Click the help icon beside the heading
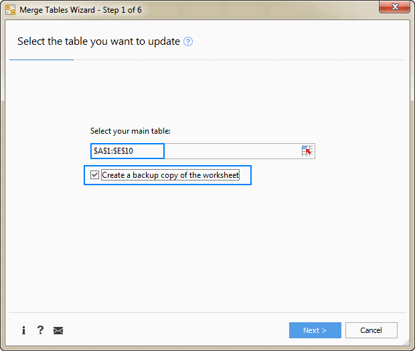 point(188,41)
